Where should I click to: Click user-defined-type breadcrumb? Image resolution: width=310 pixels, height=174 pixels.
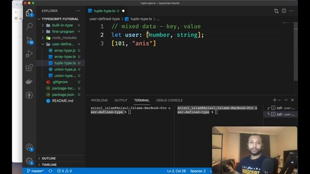click(105, 19)
